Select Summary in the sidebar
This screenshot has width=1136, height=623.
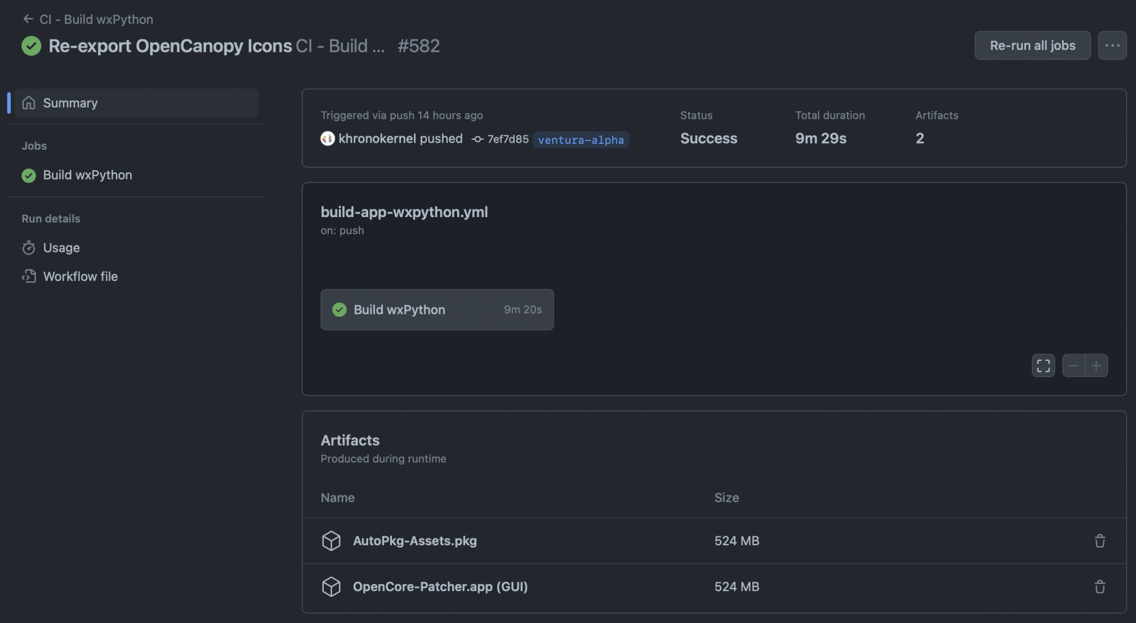click(136, 103)
